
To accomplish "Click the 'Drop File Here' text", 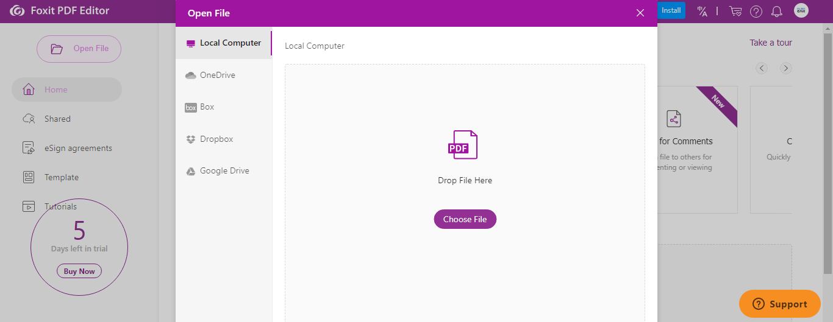I will click(x=465, y=180).
